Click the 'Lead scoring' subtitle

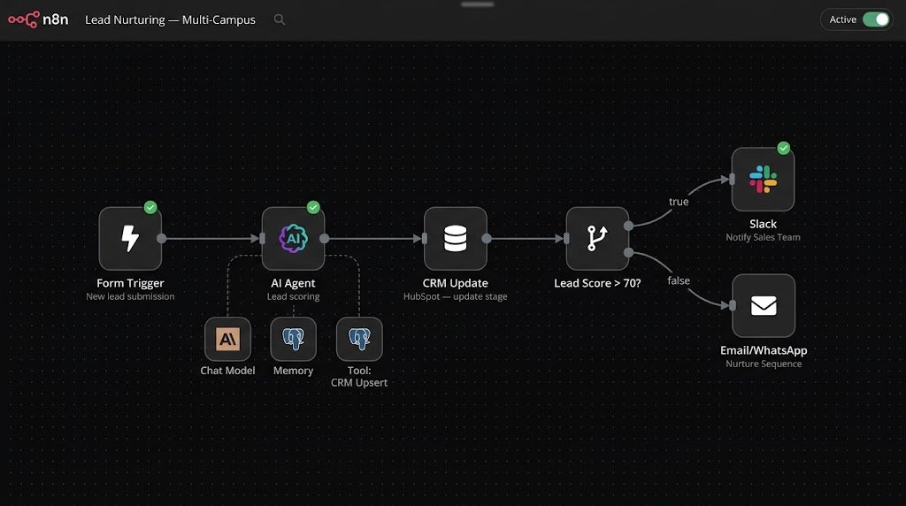pos(293,296)
